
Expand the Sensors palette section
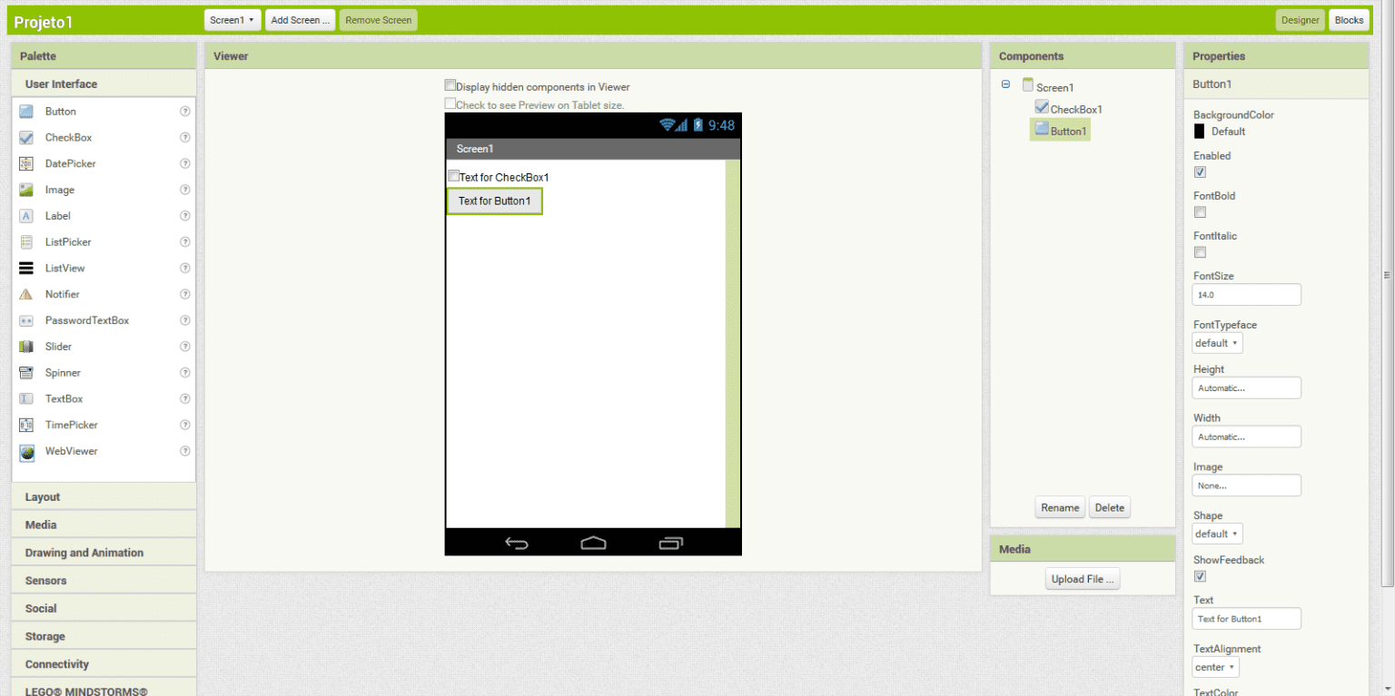45,580
